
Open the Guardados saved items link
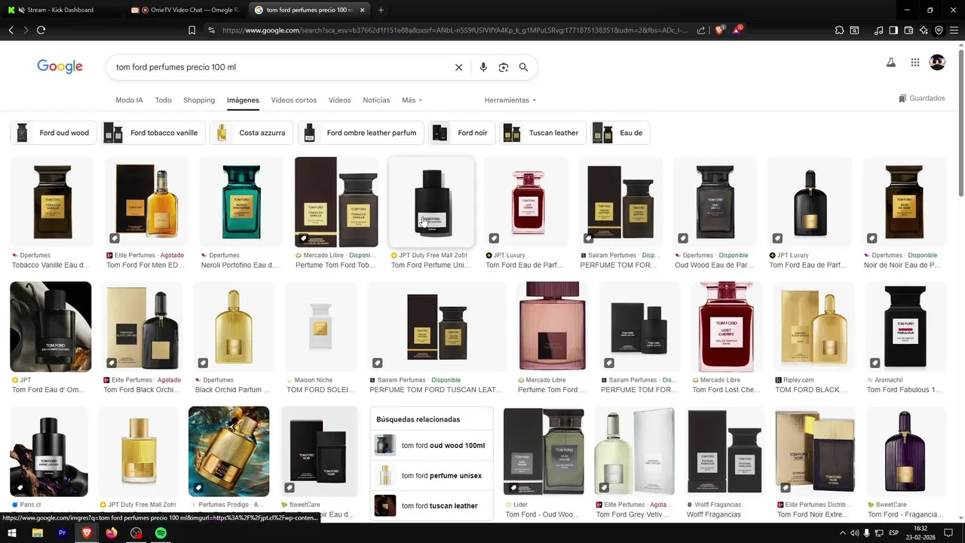(x=921, y=98)
